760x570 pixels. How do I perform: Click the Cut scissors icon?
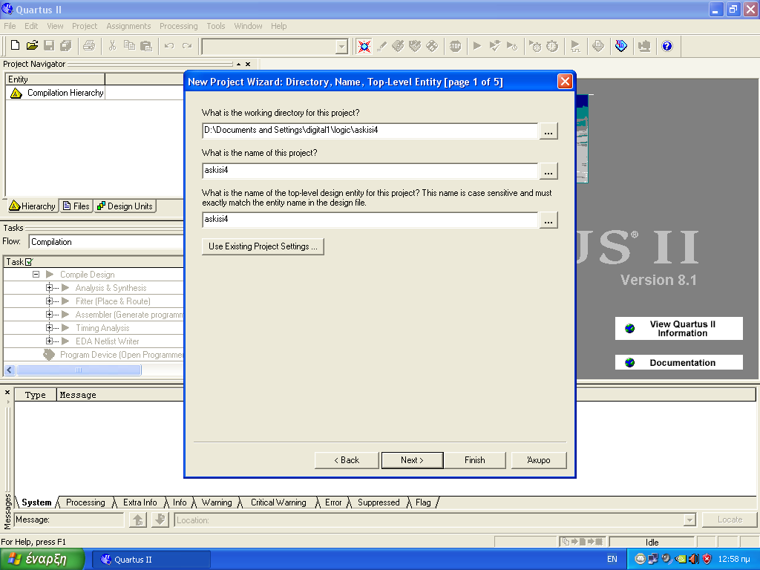(x=113, y=45)
